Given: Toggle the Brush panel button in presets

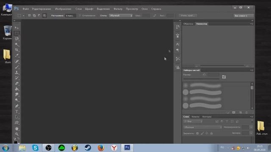Looking at the screenshot, I should (224, 77).
